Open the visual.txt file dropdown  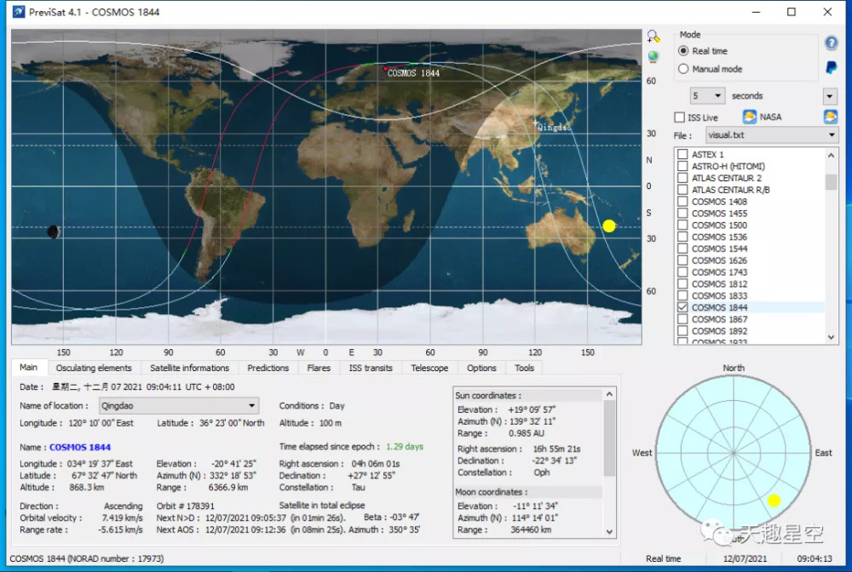[x=772, y=135]
